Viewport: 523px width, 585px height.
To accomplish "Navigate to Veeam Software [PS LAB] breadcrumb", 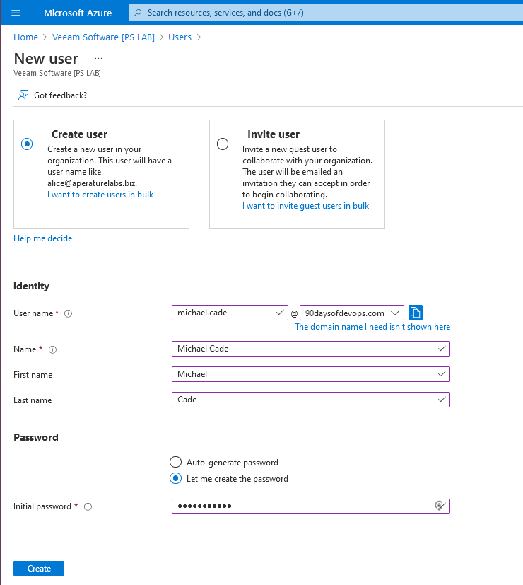I will (103, 37).
